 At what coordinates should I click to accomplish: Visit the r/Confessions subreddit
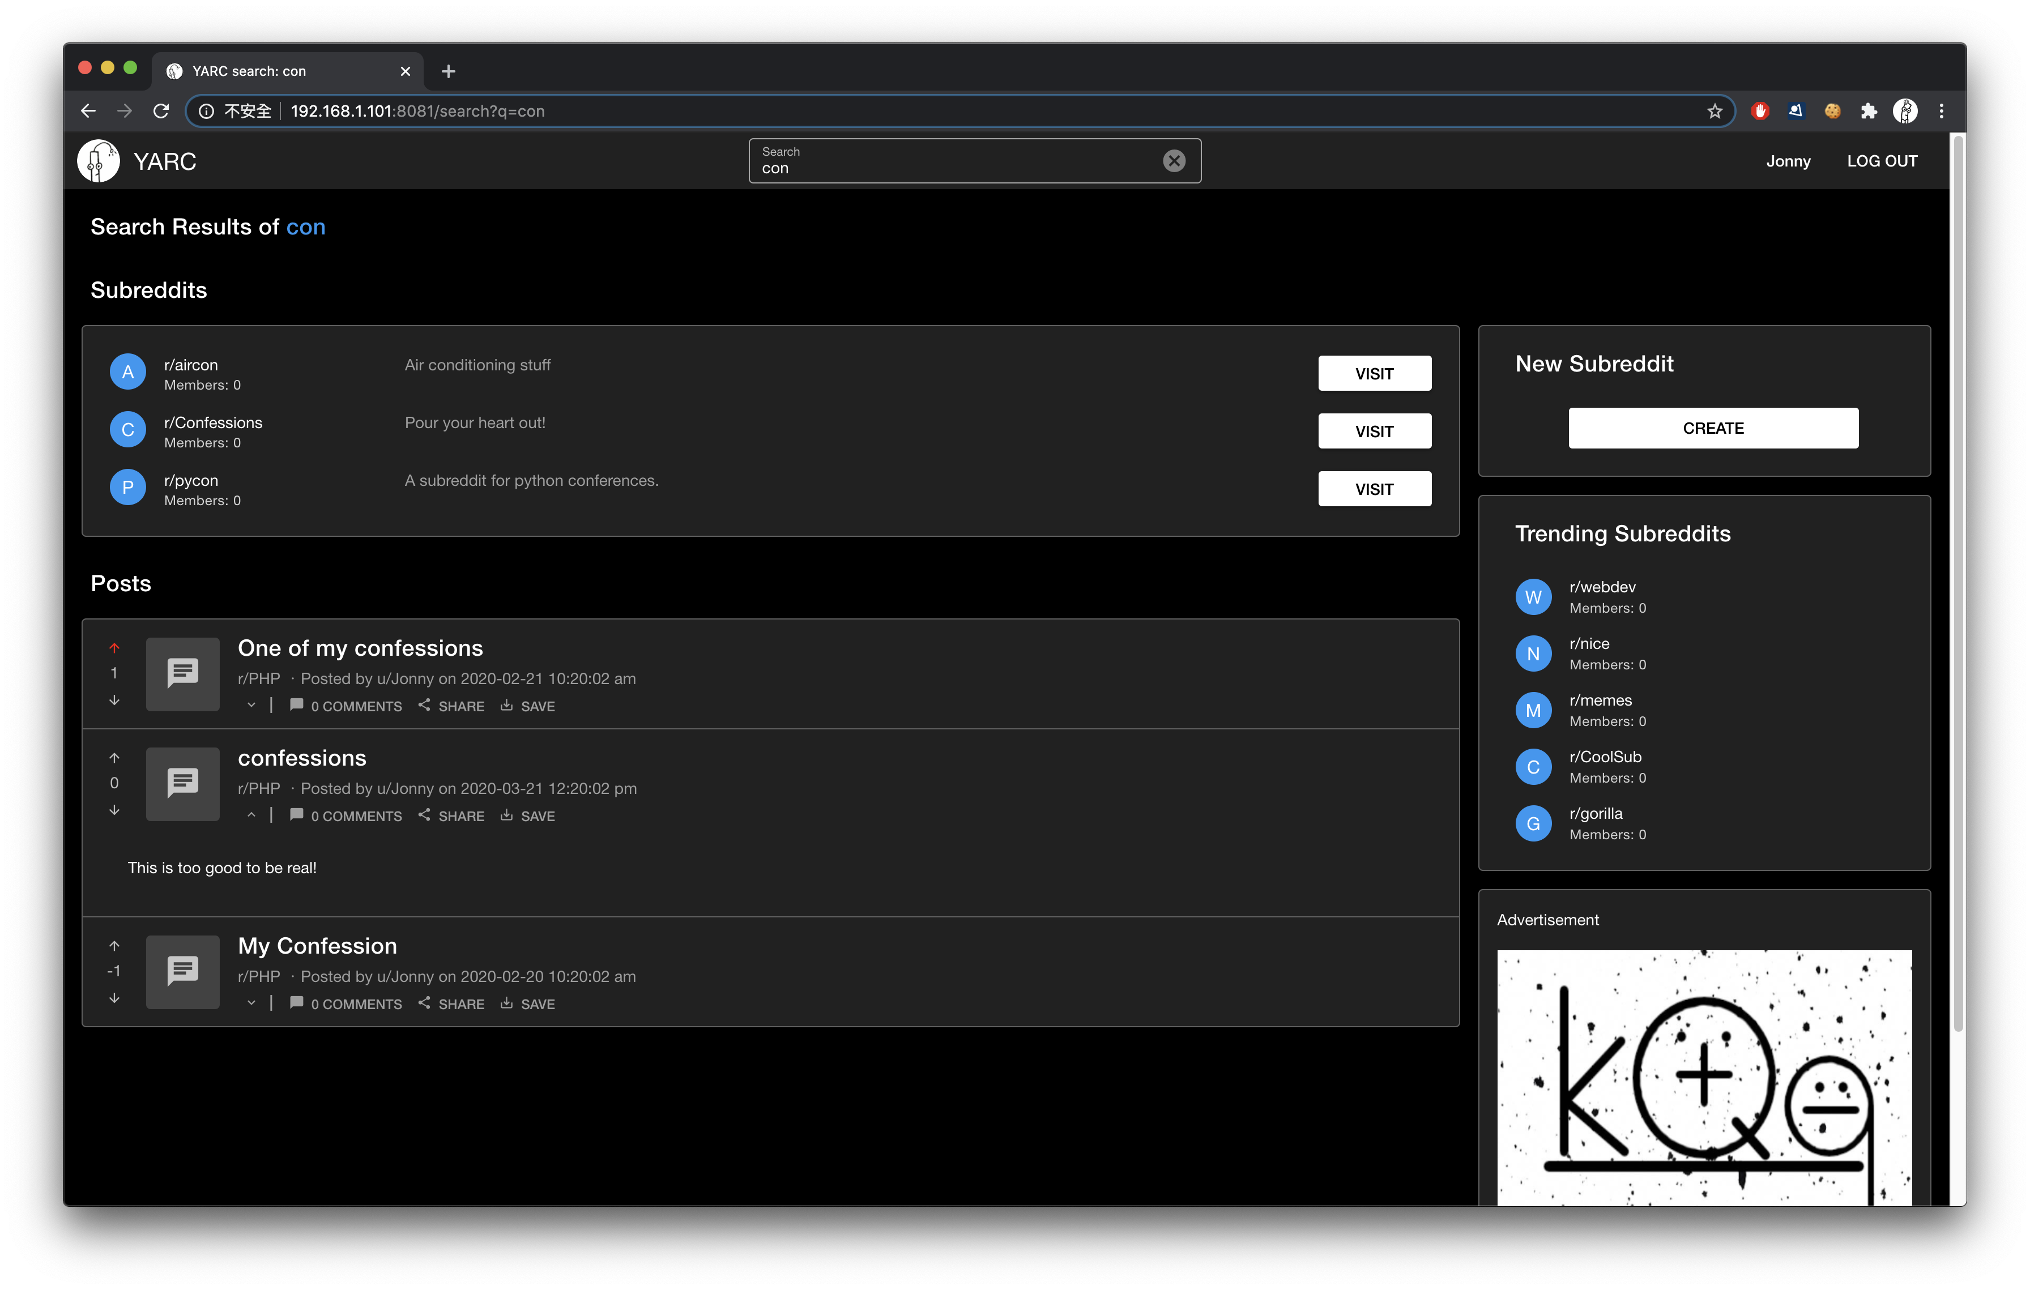(1374, 430)
